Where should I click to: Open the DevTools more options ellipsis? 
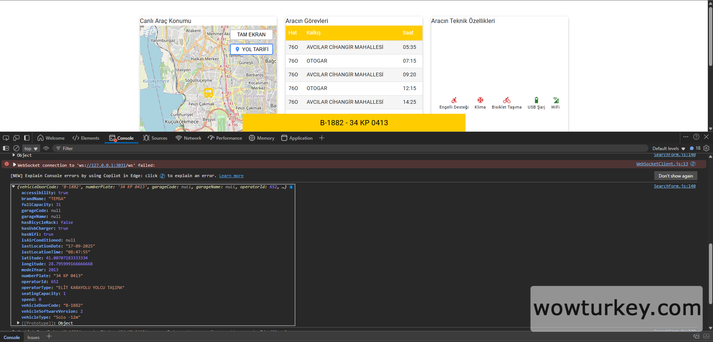pyautogui.click(x=686, y=137)
